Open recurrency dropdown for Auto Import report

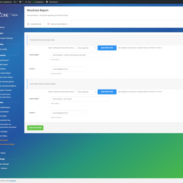pyautogui.click(x=86, y=92)
